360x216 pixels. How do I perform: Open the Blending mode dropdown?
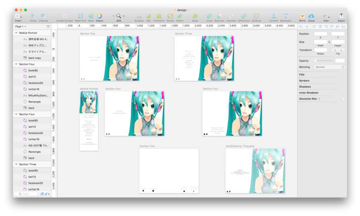pyautogui.click(x=329, y=67)
